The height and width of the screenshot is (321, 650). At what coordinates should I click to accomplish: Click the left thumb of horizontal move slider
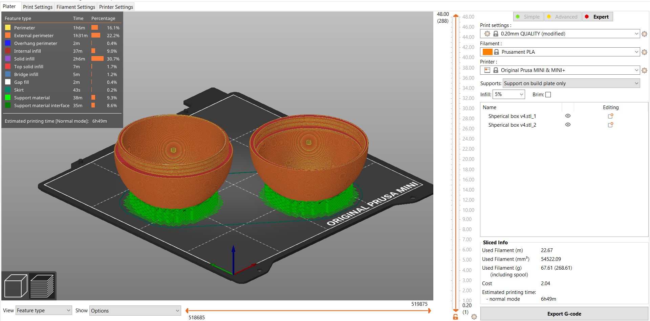click(x=187, y=311)
